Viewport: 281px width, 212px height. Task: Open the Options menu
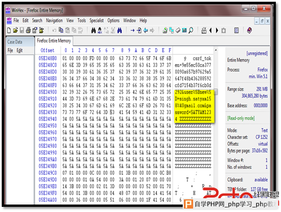point(113,21)
